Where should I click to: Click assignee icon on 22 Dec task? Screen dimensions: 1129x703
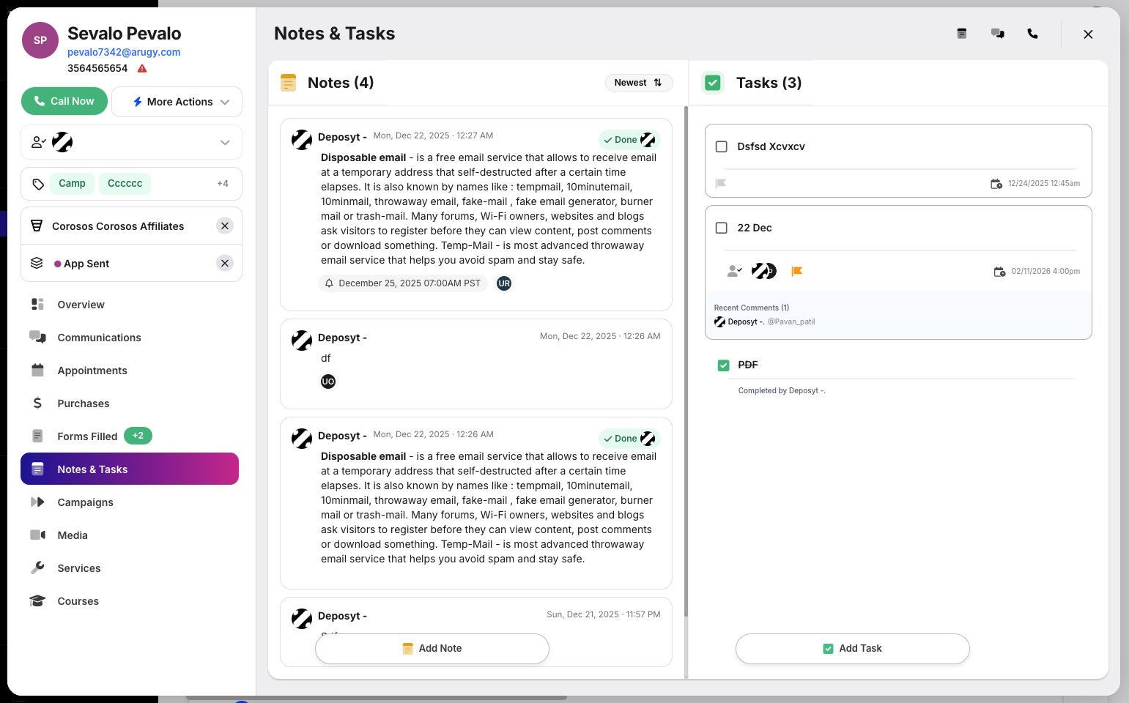click(x=734, y=271)
